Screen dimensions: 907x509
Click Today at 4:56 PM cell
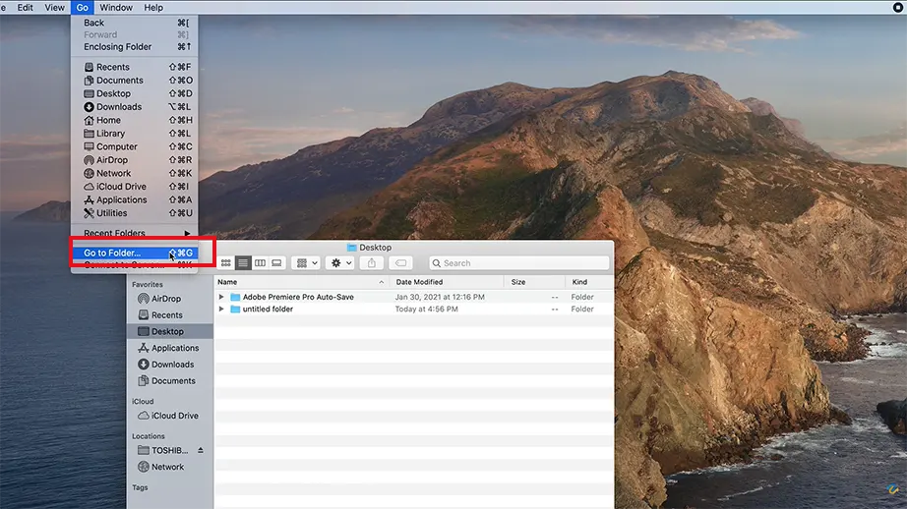(x=426, y=310)
